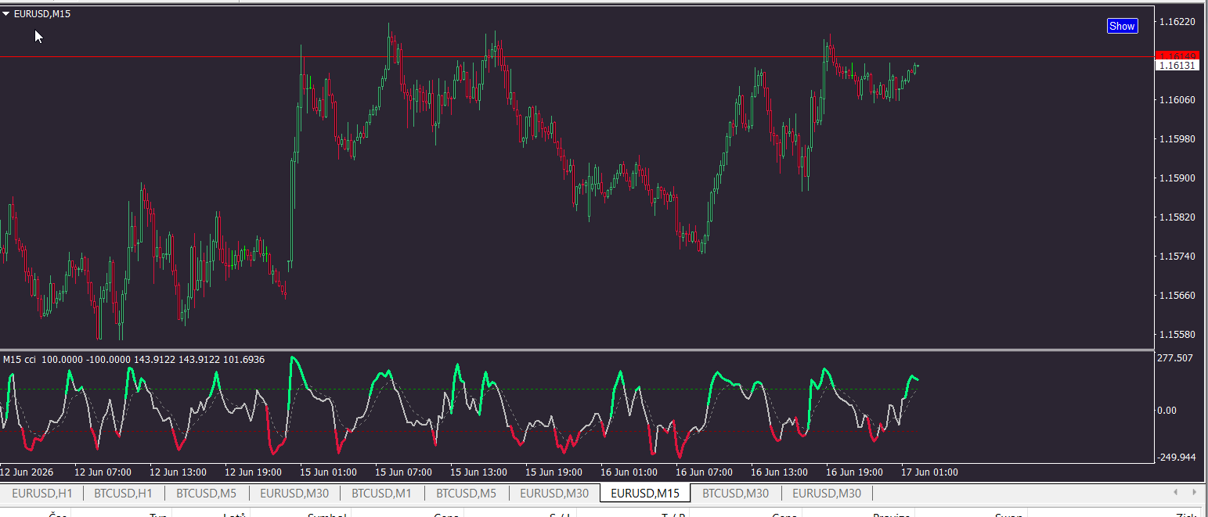The height and width of the screenshot is (517, 1208).
Task: Open the BTCUSD,M1 chart tab
Action: coord(381,494)
